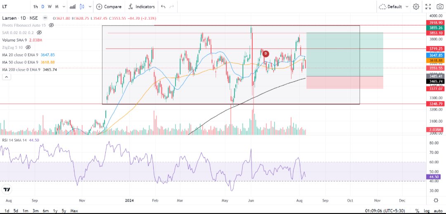Click the 2.038M volume axis label
Screen dimensions: 446x214
click(435, 130)
